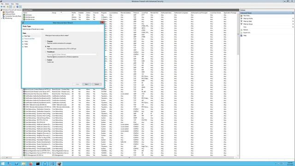Sort by the Group column header arrow

[61, 12]
